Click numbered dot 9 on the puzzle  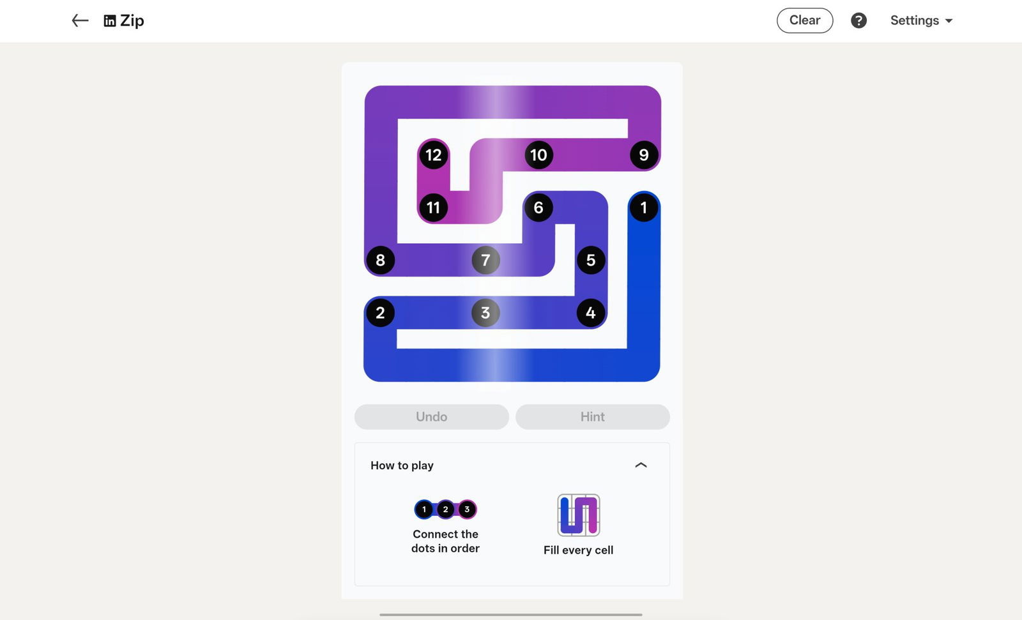643,155
